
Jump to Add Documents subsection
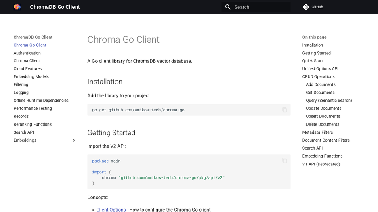pos(320,84)
